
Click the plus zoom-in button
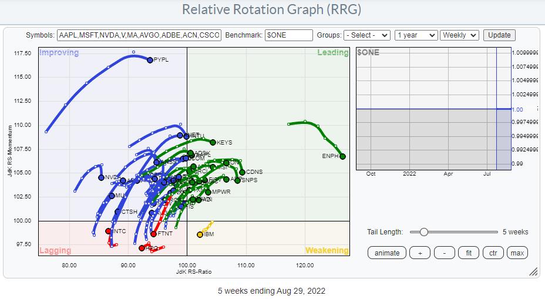tap(419, 253)
